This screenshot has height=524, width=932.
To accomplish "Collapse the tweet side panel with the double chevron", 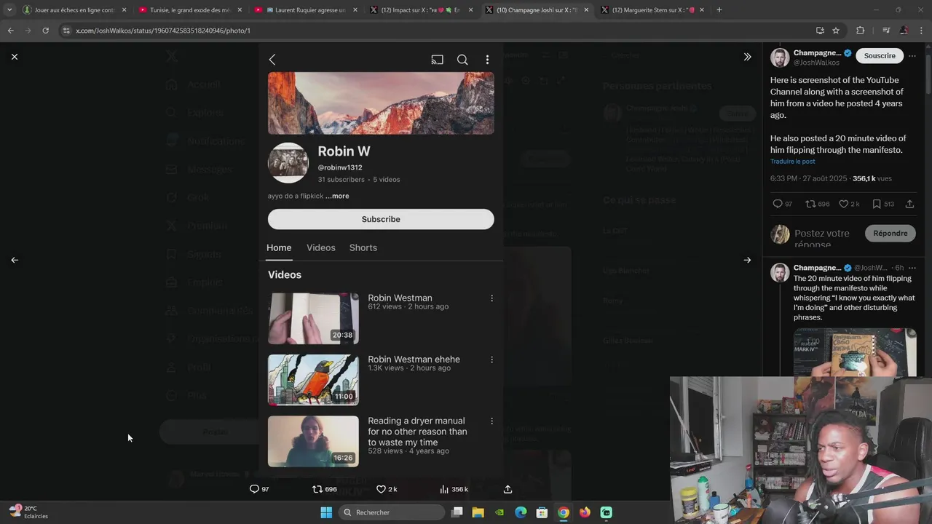I will coord(747,57).
